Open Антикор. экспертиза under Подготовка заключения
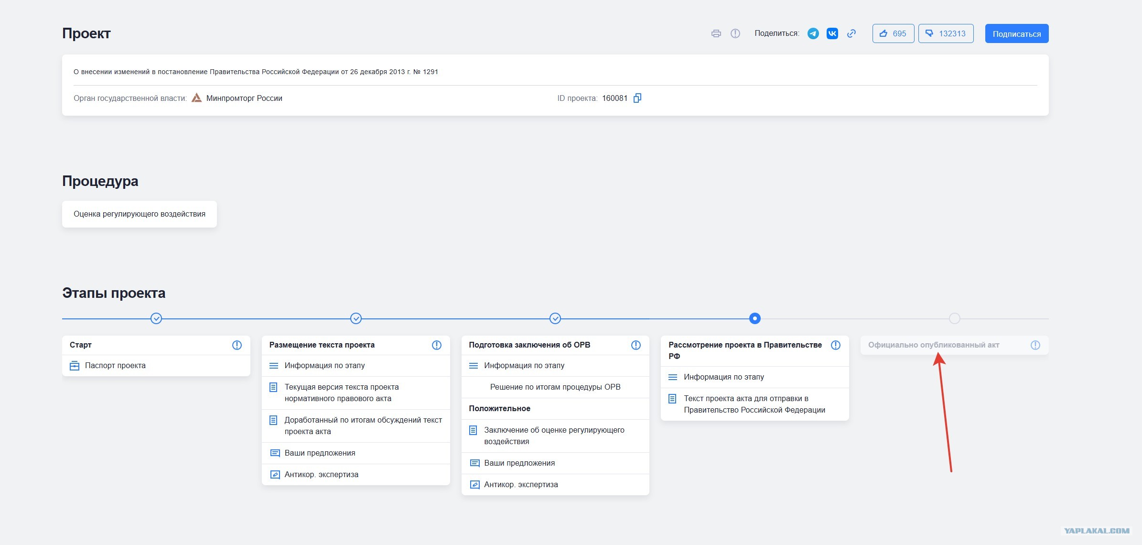The image size is (1142, 545). point(555,485)
